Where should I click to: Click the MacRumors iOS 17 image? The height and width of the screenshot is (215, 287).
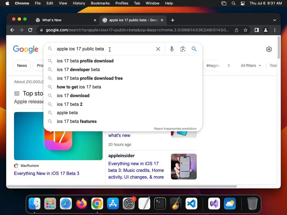[x=58, y=136]
